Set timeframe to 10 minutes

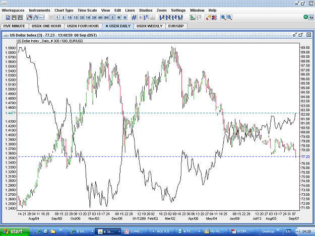click(70, 18)
